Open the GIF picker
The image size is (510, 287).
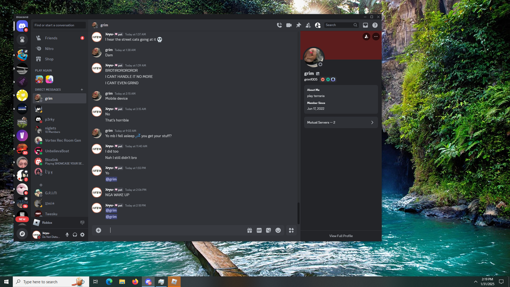(x=259, y=230)
